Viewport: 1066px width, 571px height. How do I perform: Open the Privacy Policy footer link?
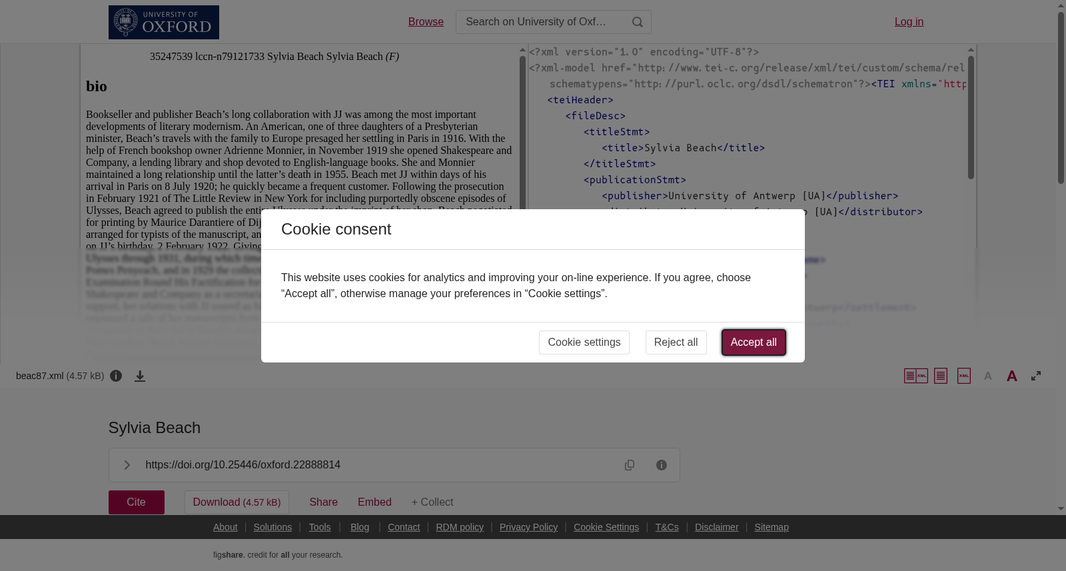(528, 527)
